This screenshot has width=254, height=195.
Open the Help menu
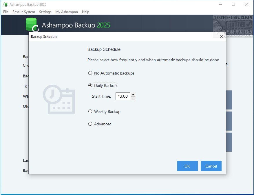pyautogui.click(x=85, y=12)
